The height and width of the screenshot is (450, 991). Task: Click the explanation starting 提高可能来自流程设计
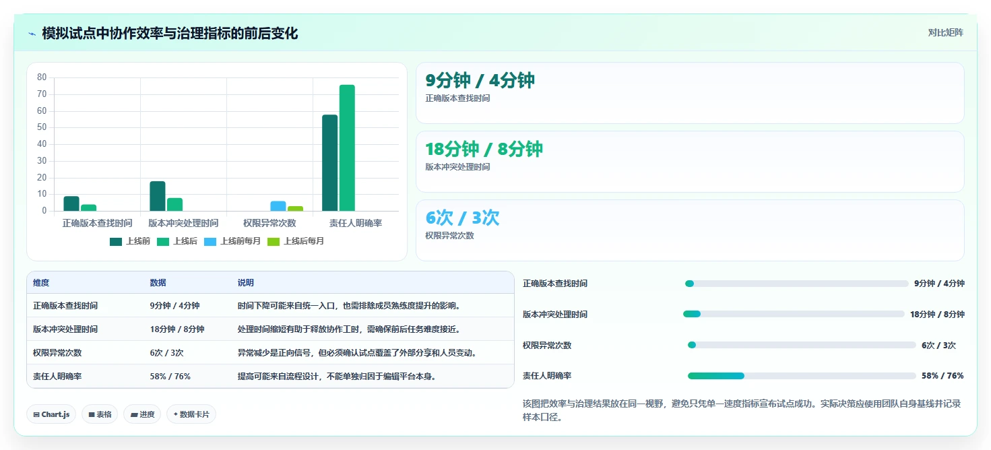[336, 377]
